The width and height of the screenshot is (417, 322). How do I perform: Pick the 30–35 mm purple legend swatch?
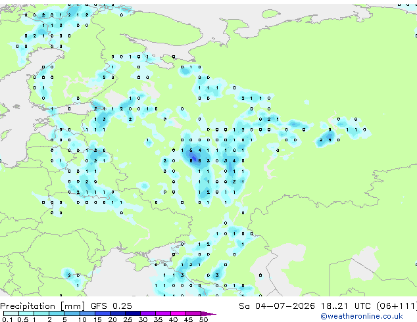(147, 313)
